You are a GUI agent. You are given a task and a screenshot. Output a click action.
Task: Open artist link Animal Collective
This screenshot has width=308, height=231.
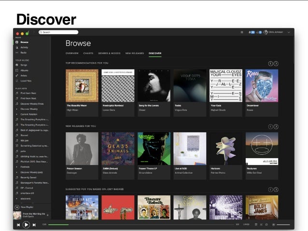(183, 173)
